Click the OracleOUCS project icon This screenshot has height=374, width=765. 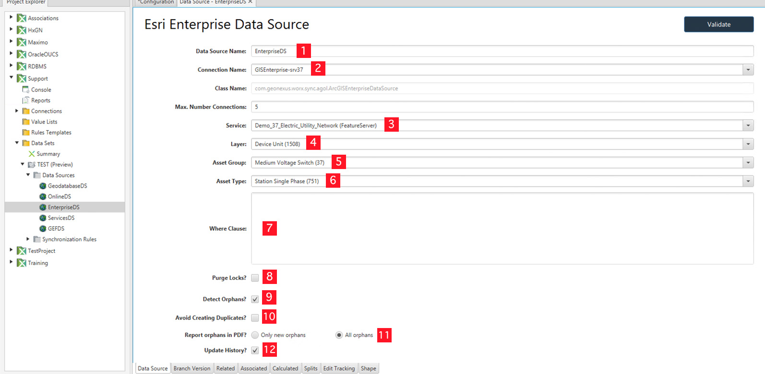pyautogui.click(x=22, y=54)
